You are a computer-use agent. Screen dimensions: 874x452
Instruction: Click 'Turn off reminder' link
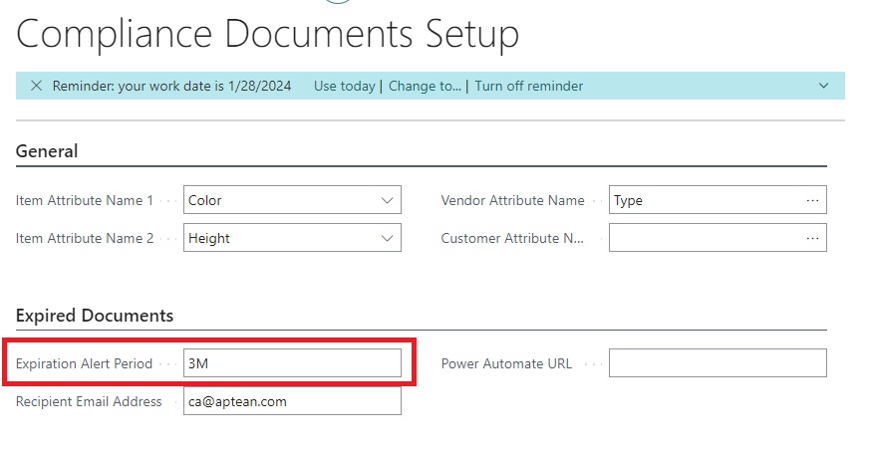click(528, 86)
